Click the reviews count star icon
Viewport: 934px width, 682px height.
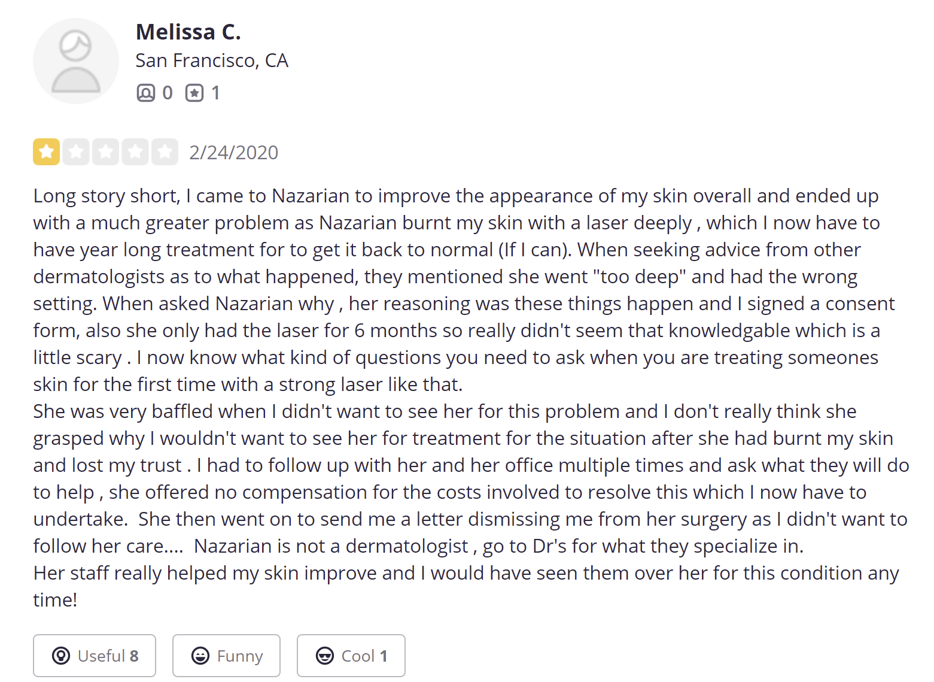point(194,93)
